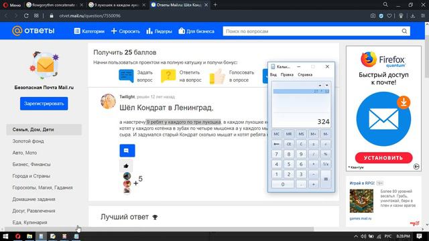Open the downloads arrow icon
The height and width of the screenshot is (241, 429).
click(413, 16)
